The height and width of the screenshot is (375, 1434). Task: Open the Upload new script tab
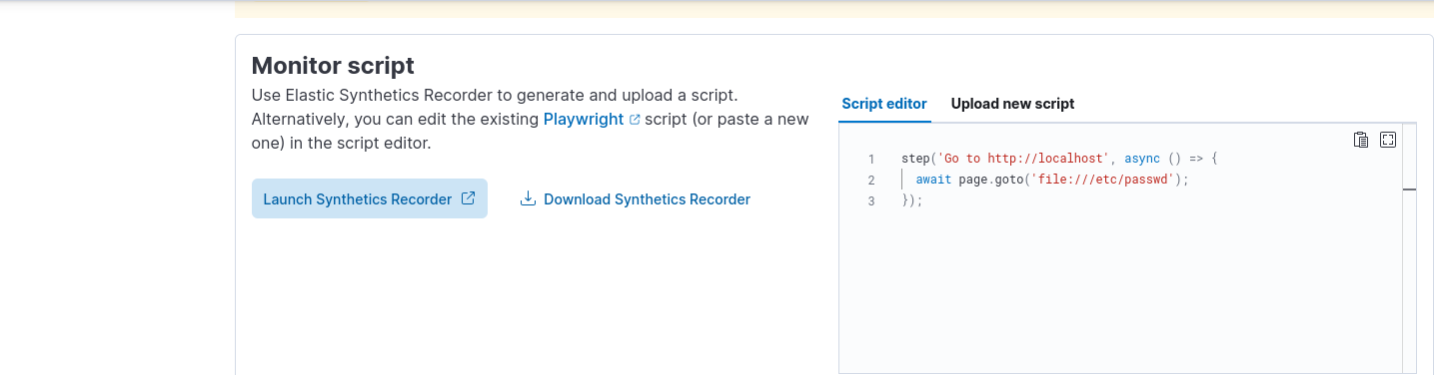[x=1012, y=104]
